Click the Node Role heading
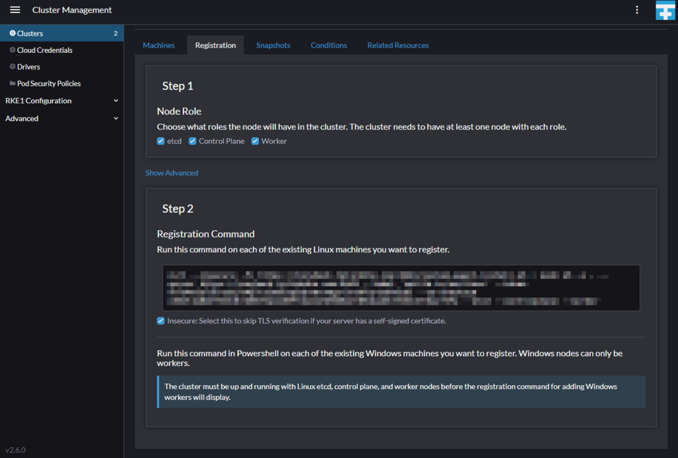 coord(179,111)
